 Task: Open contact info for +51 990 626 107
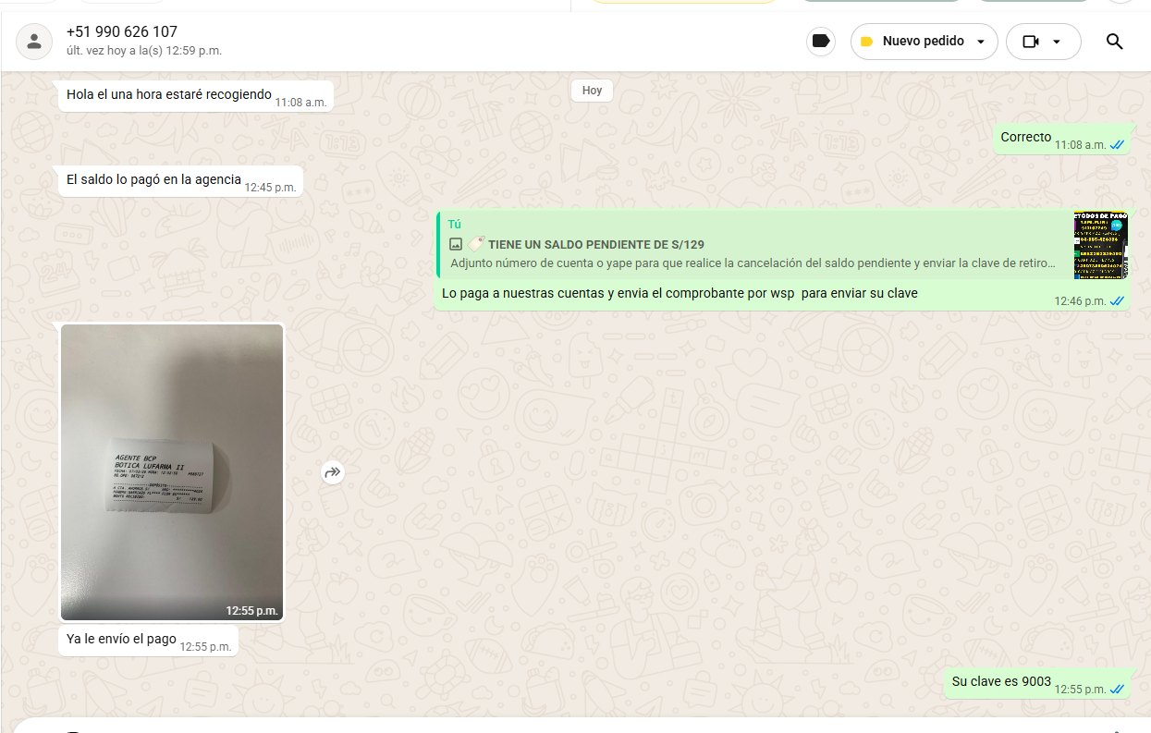[x=122, y=32]
